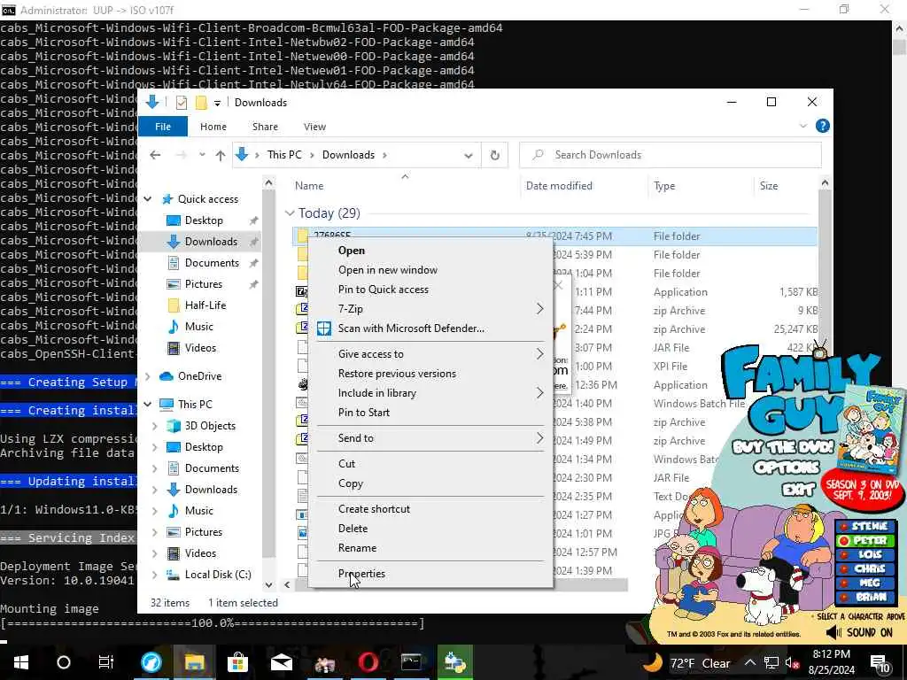Open the Share ribbon tab
Screen dimensions: 907x680
pyautogui.click(x=265, y=127)
